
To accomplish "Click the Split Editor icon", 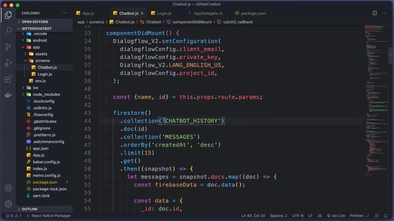I will 374,13.
